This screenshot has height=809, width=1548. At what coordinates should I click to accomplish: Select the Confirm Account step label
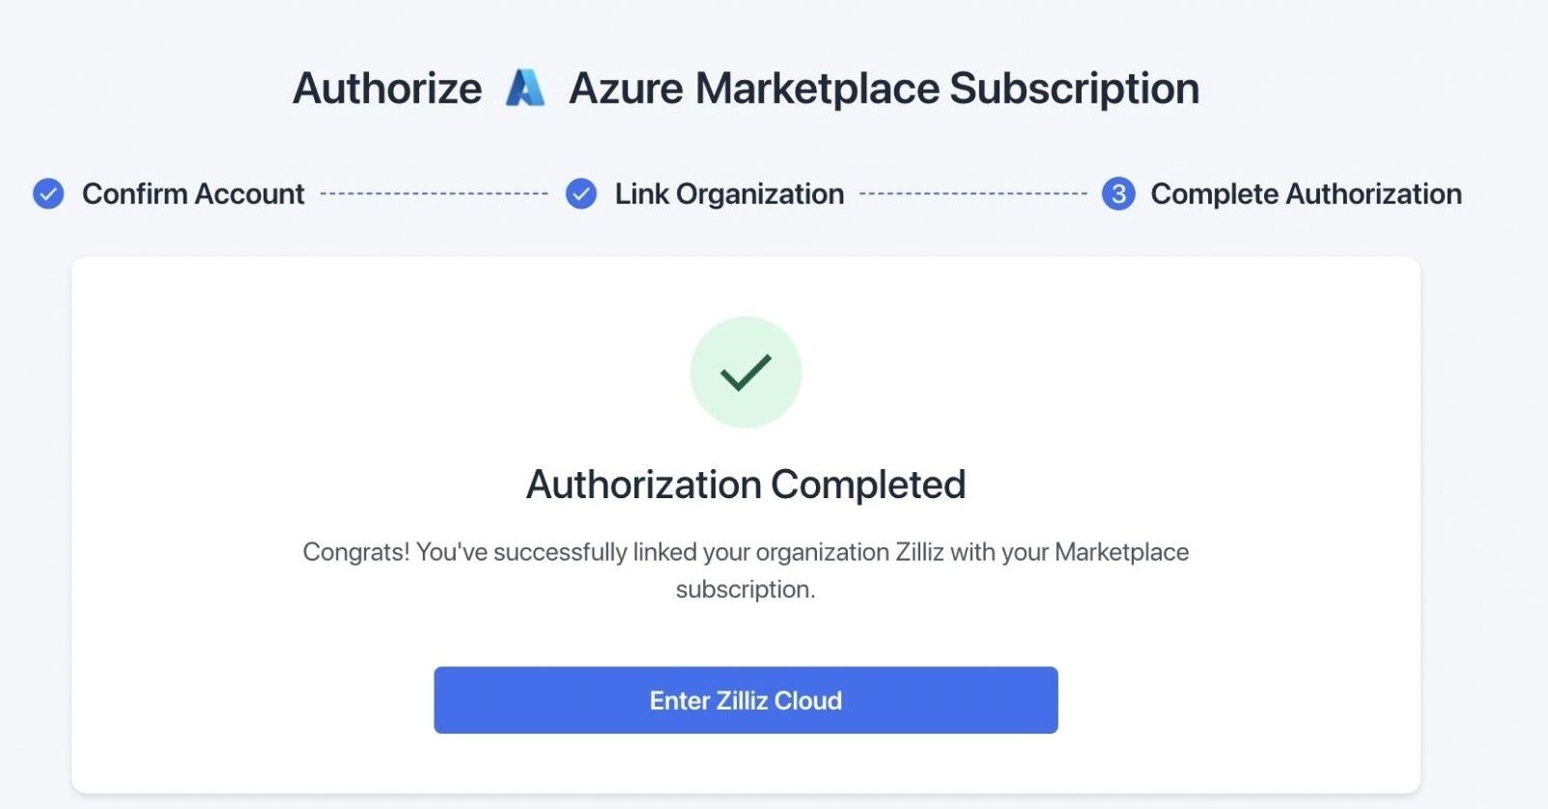tap(193, 194)
